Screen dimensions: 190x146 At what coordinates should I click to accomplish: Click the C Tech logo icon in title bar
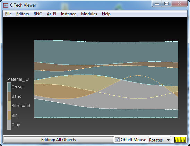[x=6, y=5]
